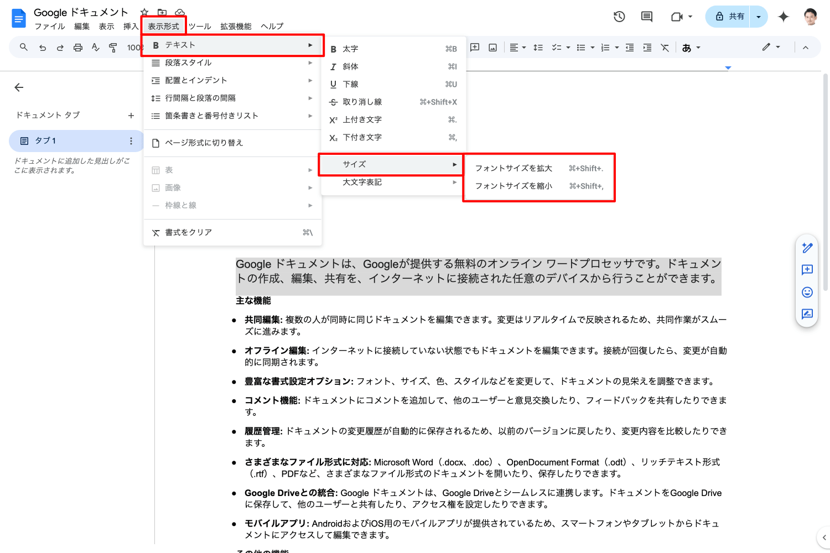Click the Google Docs home icon
This screenshot has height=553, width=830.
19,19
